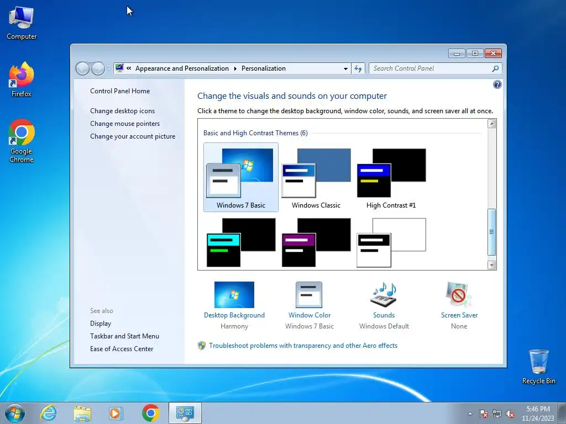Select the Windows 7 Basic theme
Image resolution: width=566 pixels, height=424 pixels.
click(241, 177)
